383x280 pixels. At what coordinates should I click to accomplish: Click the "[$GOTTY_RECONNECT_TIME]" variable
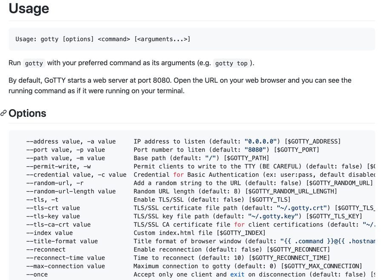(x=289, y=258)
